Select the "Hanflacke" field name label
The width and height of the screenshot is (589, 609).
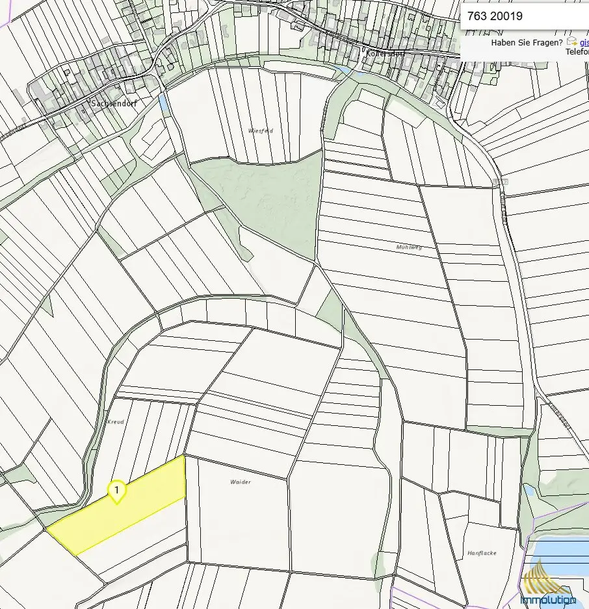point(482,553)
